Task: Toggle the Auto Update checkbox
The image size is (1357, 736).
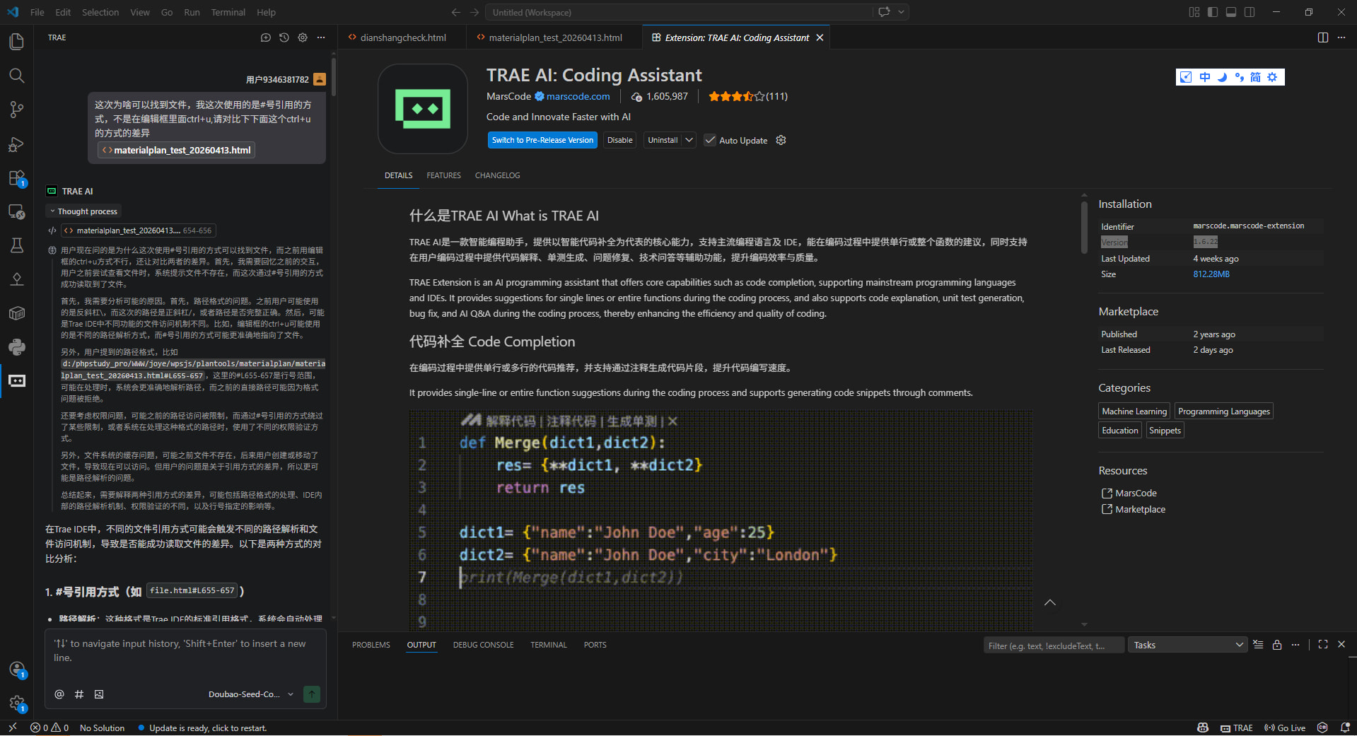Action: point(710,140)
